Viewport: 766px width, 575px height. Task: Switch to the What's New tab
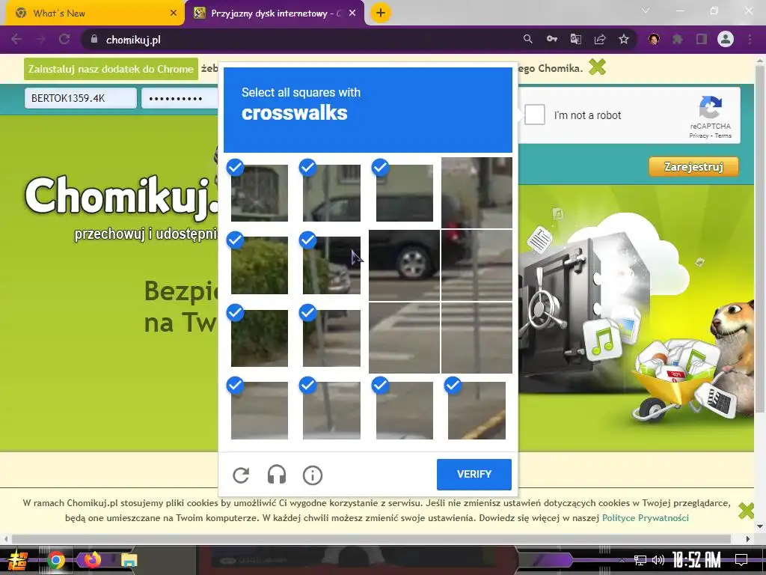(95, 13)
